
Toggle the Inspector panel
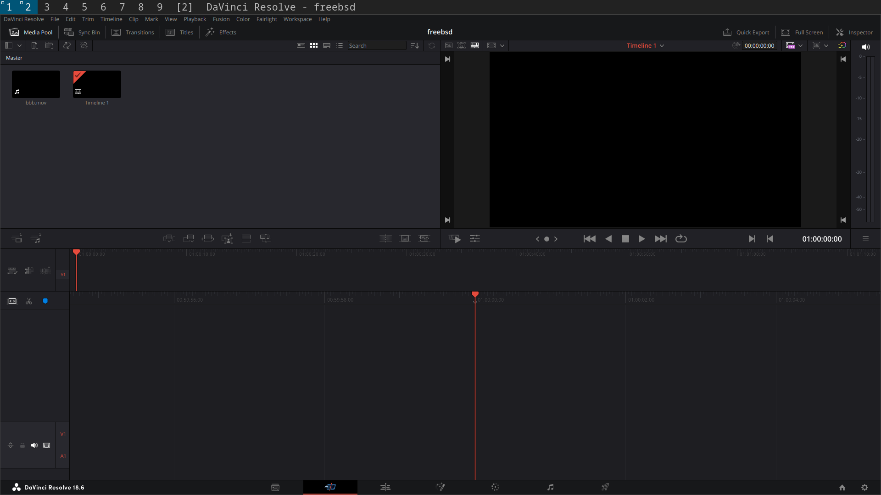854,32
